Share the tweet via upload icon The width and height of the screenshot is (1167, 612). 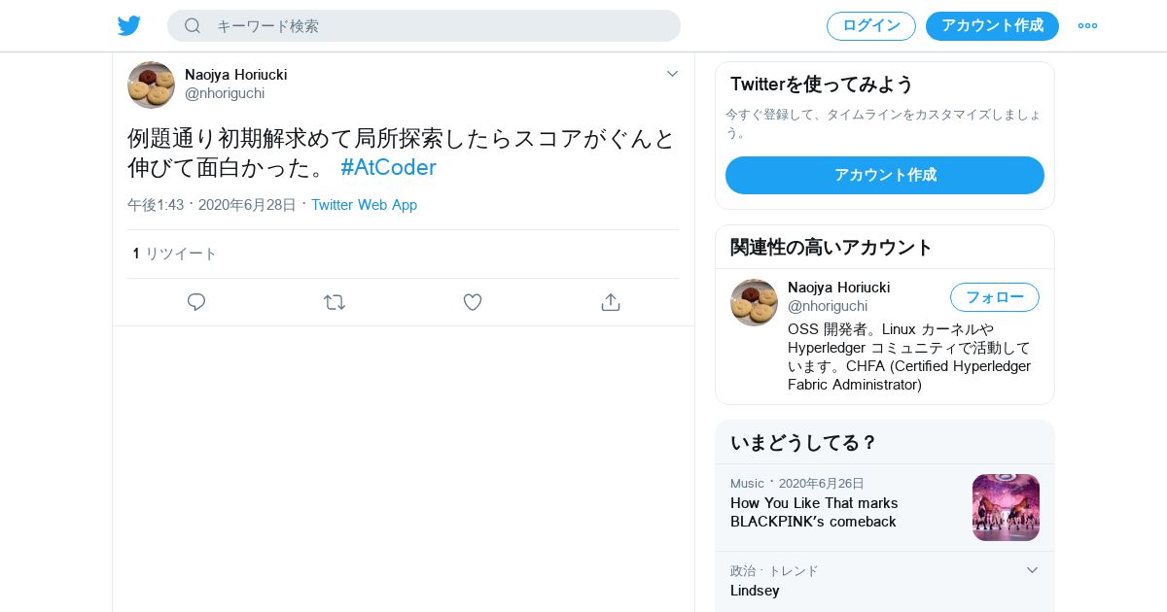(611, 302)
